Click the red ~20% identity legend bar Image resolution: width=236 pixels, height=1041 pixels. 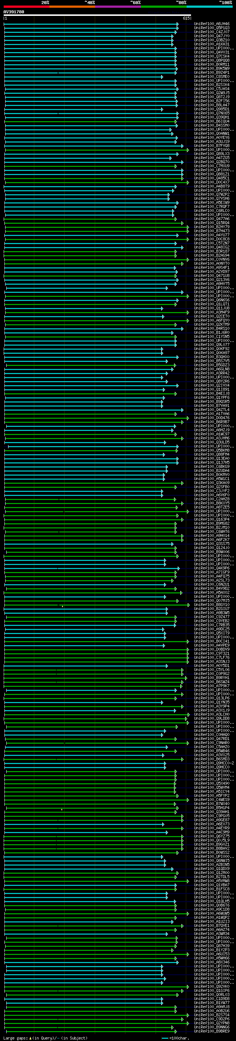click(27, 7)
